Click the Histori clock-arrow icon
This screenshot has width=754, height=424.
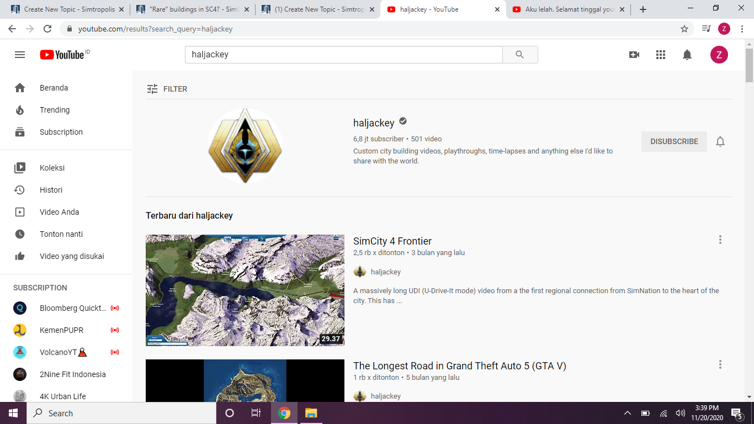click(x=20, y=190)
